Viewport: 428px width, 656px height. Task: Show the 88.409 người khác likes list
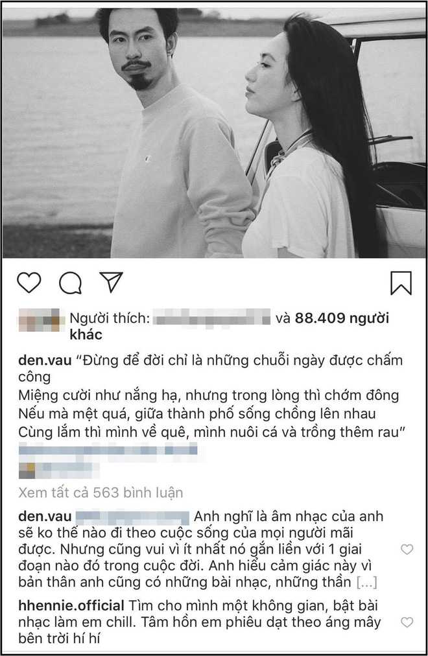(230, 326)
